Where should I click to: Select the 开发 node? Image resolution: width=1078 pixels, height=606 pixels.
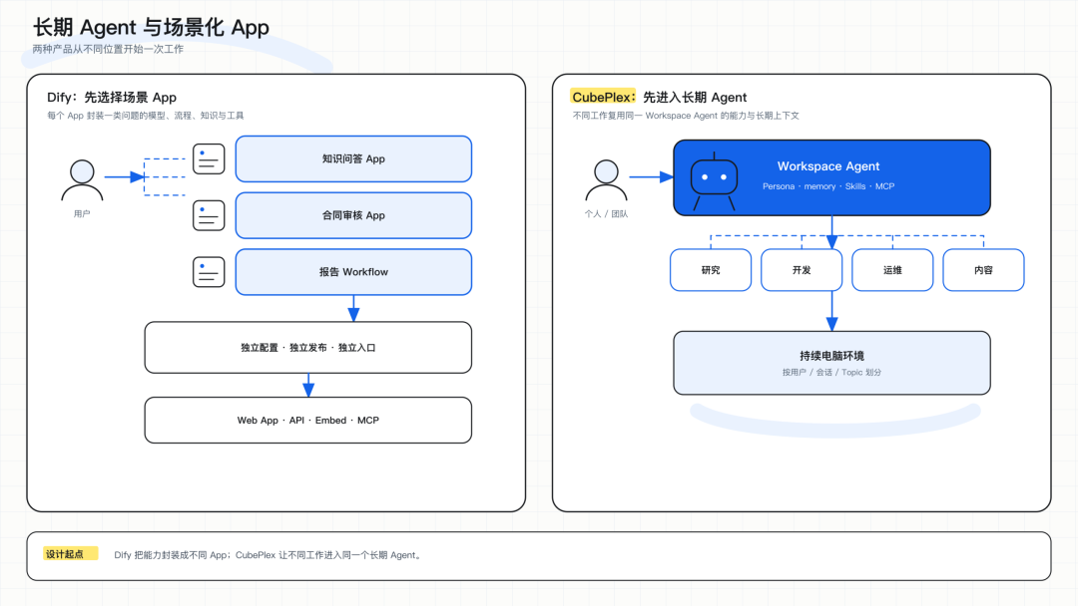coord(802,270)
